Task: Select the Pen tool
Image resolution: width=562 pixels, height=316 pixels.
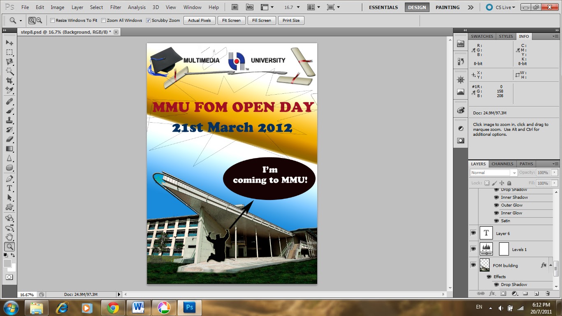Action: pyautogui.click(x=9, y=179)
